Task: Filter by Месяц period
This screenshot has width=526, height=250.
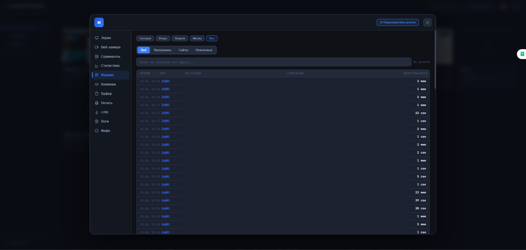Action: point(197,38)
